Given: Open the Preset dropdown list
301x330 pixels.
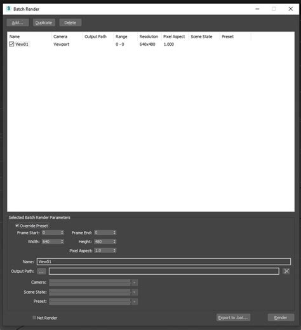Looking at the screenshot, I should tap(93, 301).
